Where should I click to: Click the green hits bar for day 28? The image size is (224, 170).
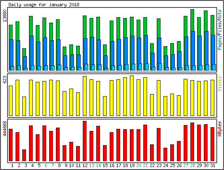[x=192, y=20]
